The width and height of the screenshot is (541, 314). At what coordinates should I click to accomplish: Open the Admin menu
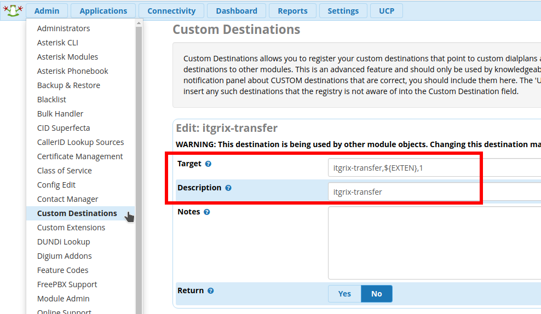[47, 11]
